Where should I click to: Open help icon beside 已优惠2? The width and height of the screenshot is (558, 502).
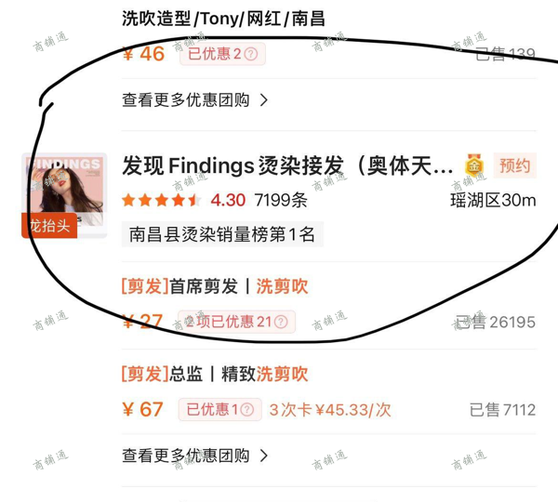(251, 54)
